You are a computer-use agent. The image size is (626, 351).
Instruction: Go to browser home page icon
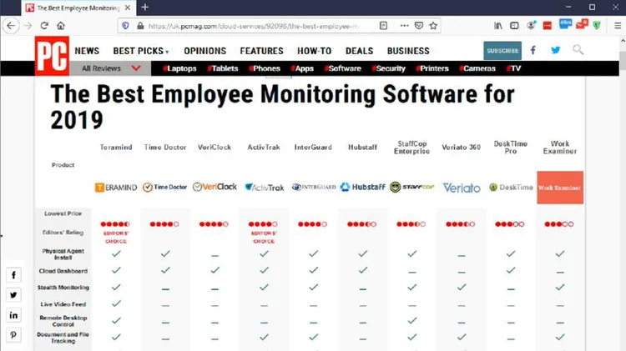(61, 26)
